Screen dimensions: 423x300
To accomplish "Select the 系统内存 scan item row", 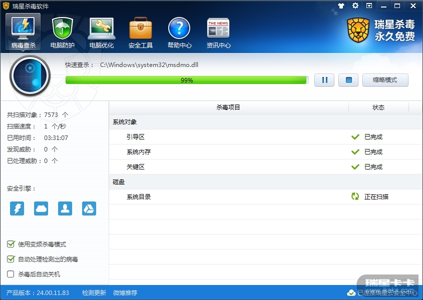I will point(266,152).
